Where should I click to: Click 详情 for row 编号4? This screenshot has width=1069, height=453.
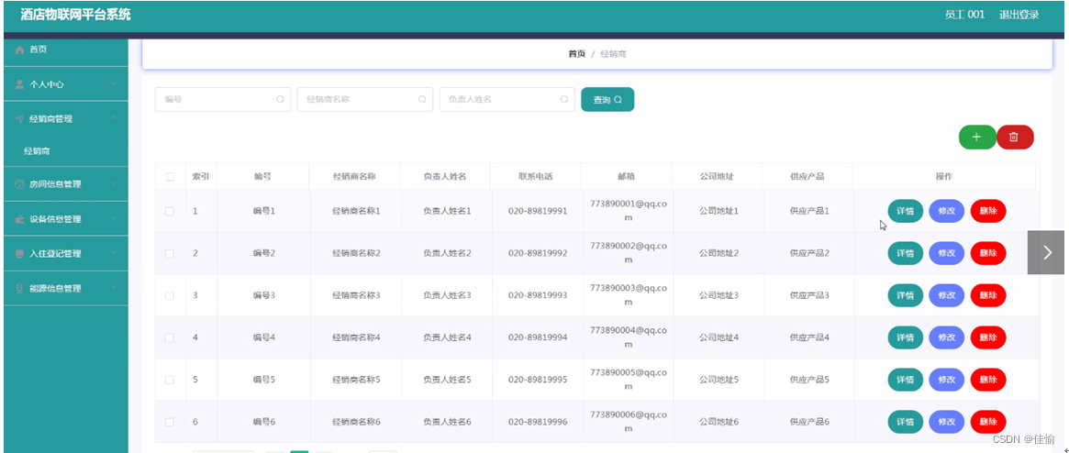coord(906,337)
